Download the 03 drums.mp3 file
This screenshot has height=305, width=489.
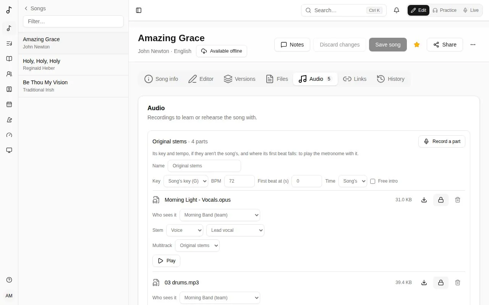click(424, 283)
